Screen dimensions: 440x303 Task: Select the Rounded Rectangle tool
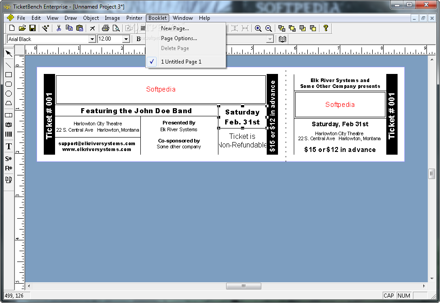[9, 84]
